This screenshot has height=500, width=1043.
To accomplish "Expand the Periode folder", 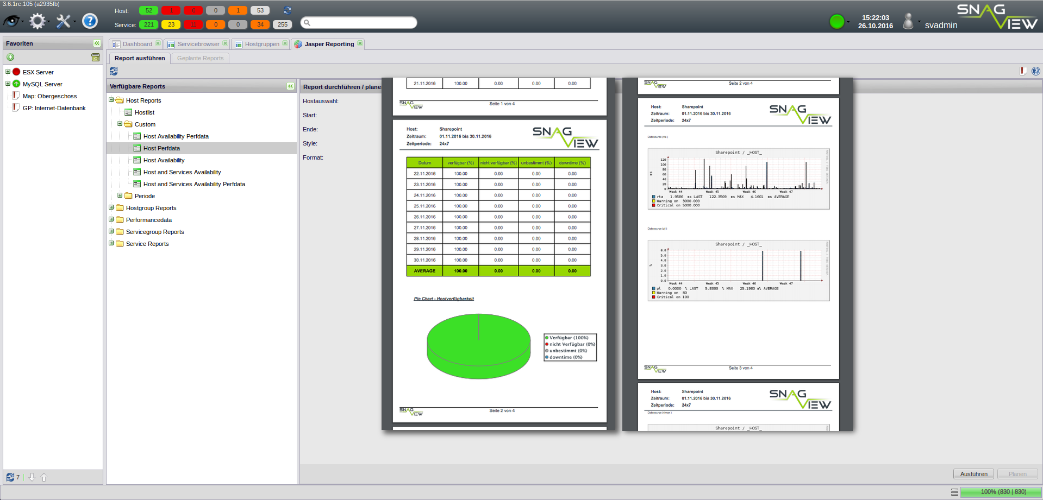I will click(x=120, y=195).
